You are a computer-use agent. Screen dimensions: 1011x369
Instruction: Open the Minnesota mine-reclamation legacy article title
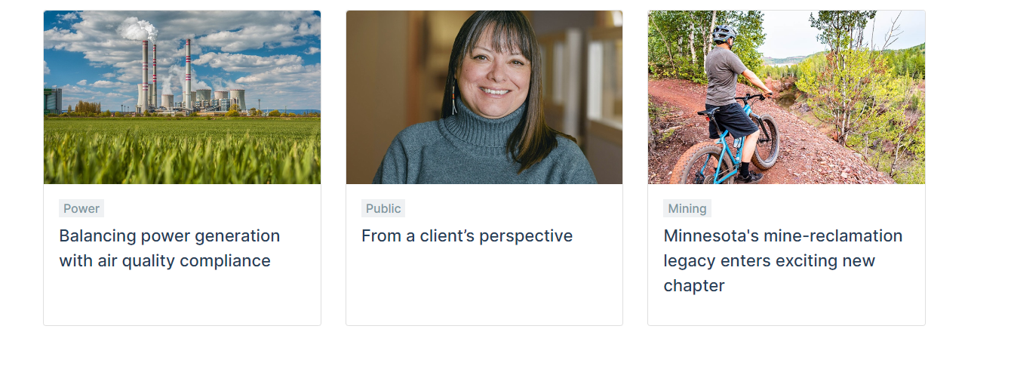[x=782, y=236]
